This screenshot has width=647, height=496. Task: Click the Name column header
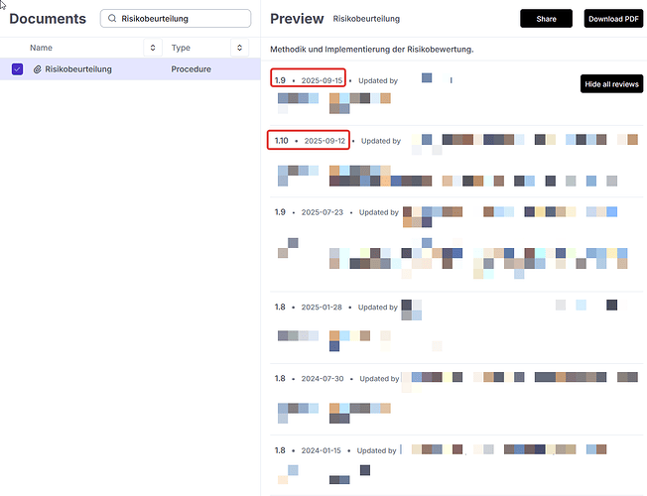(x=41, y=48)
